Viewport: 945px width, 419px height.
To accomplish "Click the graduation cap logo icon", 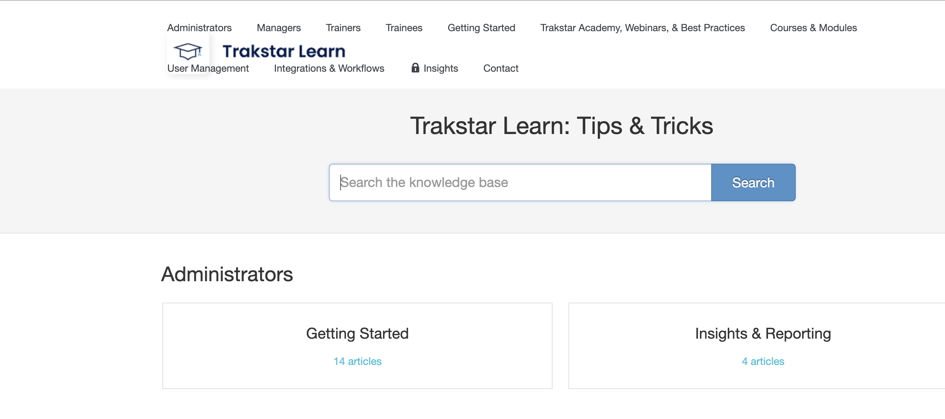I will click(188, 51).
